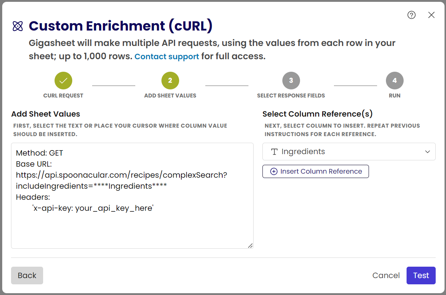The image size is (446, 295).
Task: Click step 3 circle above SELECT RESPONSE FIELDS
Action: 291,80
